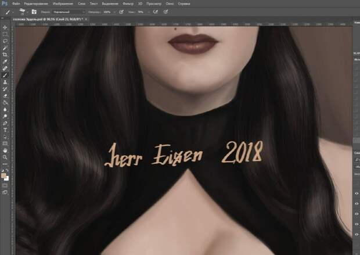Select the Eraser tool
This screenshot has height=255, width=360.
coord(5,96)
